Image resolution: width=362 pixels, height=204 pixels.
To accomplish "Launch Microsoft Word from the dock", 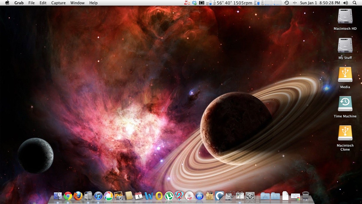I will point(149,196).
